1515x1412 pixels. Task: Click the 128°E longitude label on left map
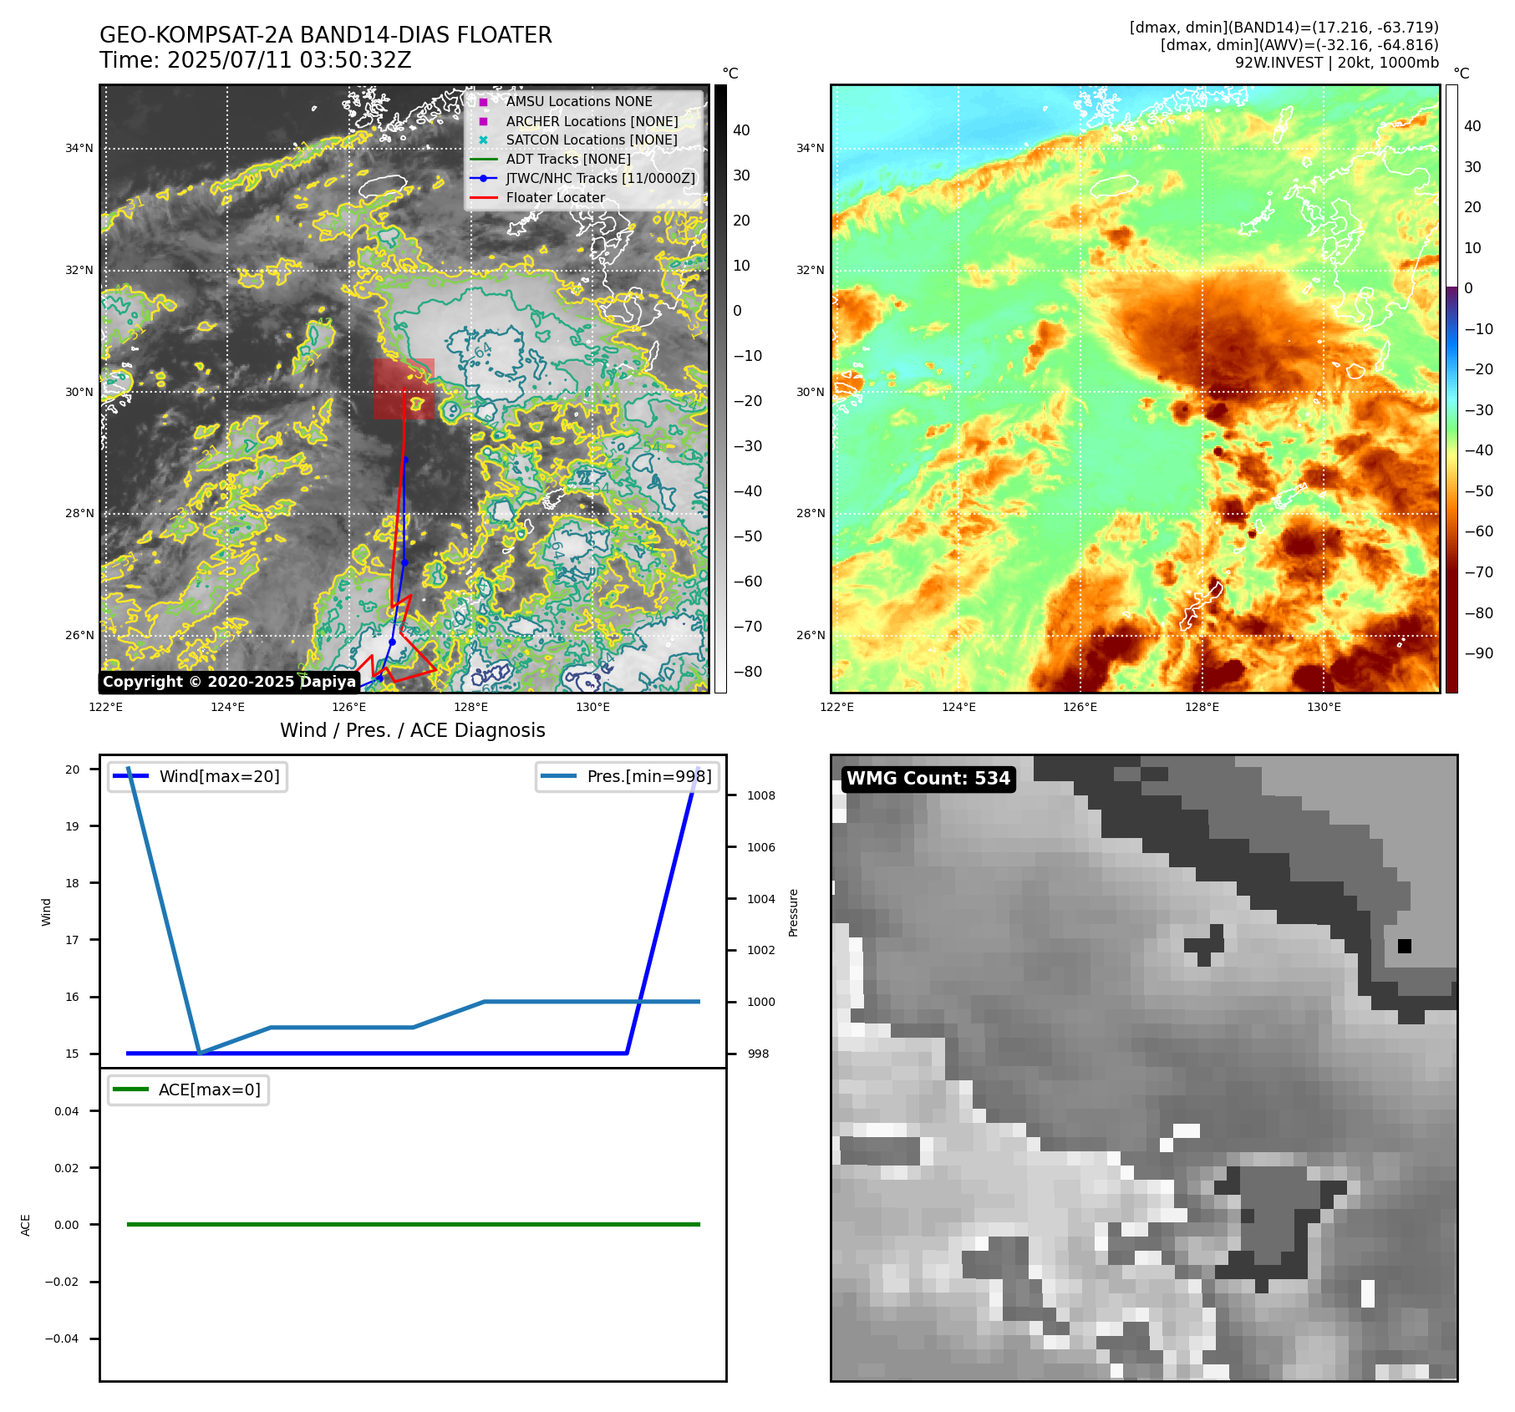click(x=471, y=707)
